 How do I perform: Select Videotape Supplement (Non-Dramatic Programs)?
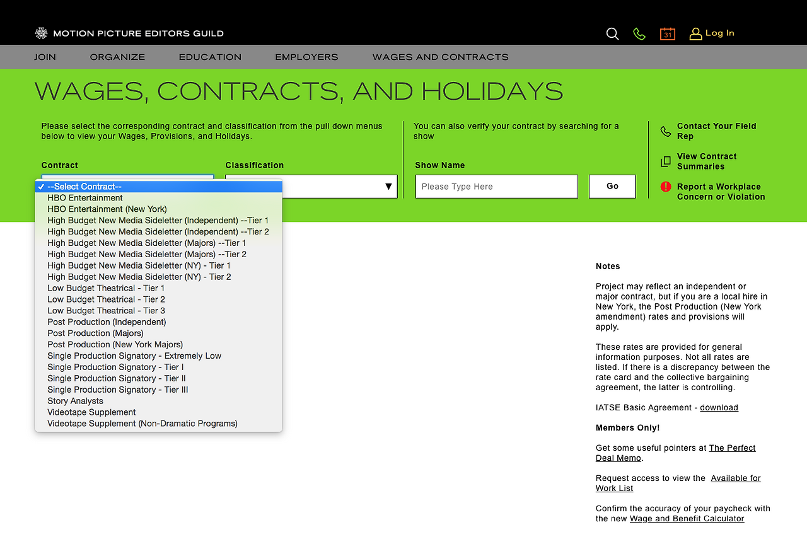159,424
